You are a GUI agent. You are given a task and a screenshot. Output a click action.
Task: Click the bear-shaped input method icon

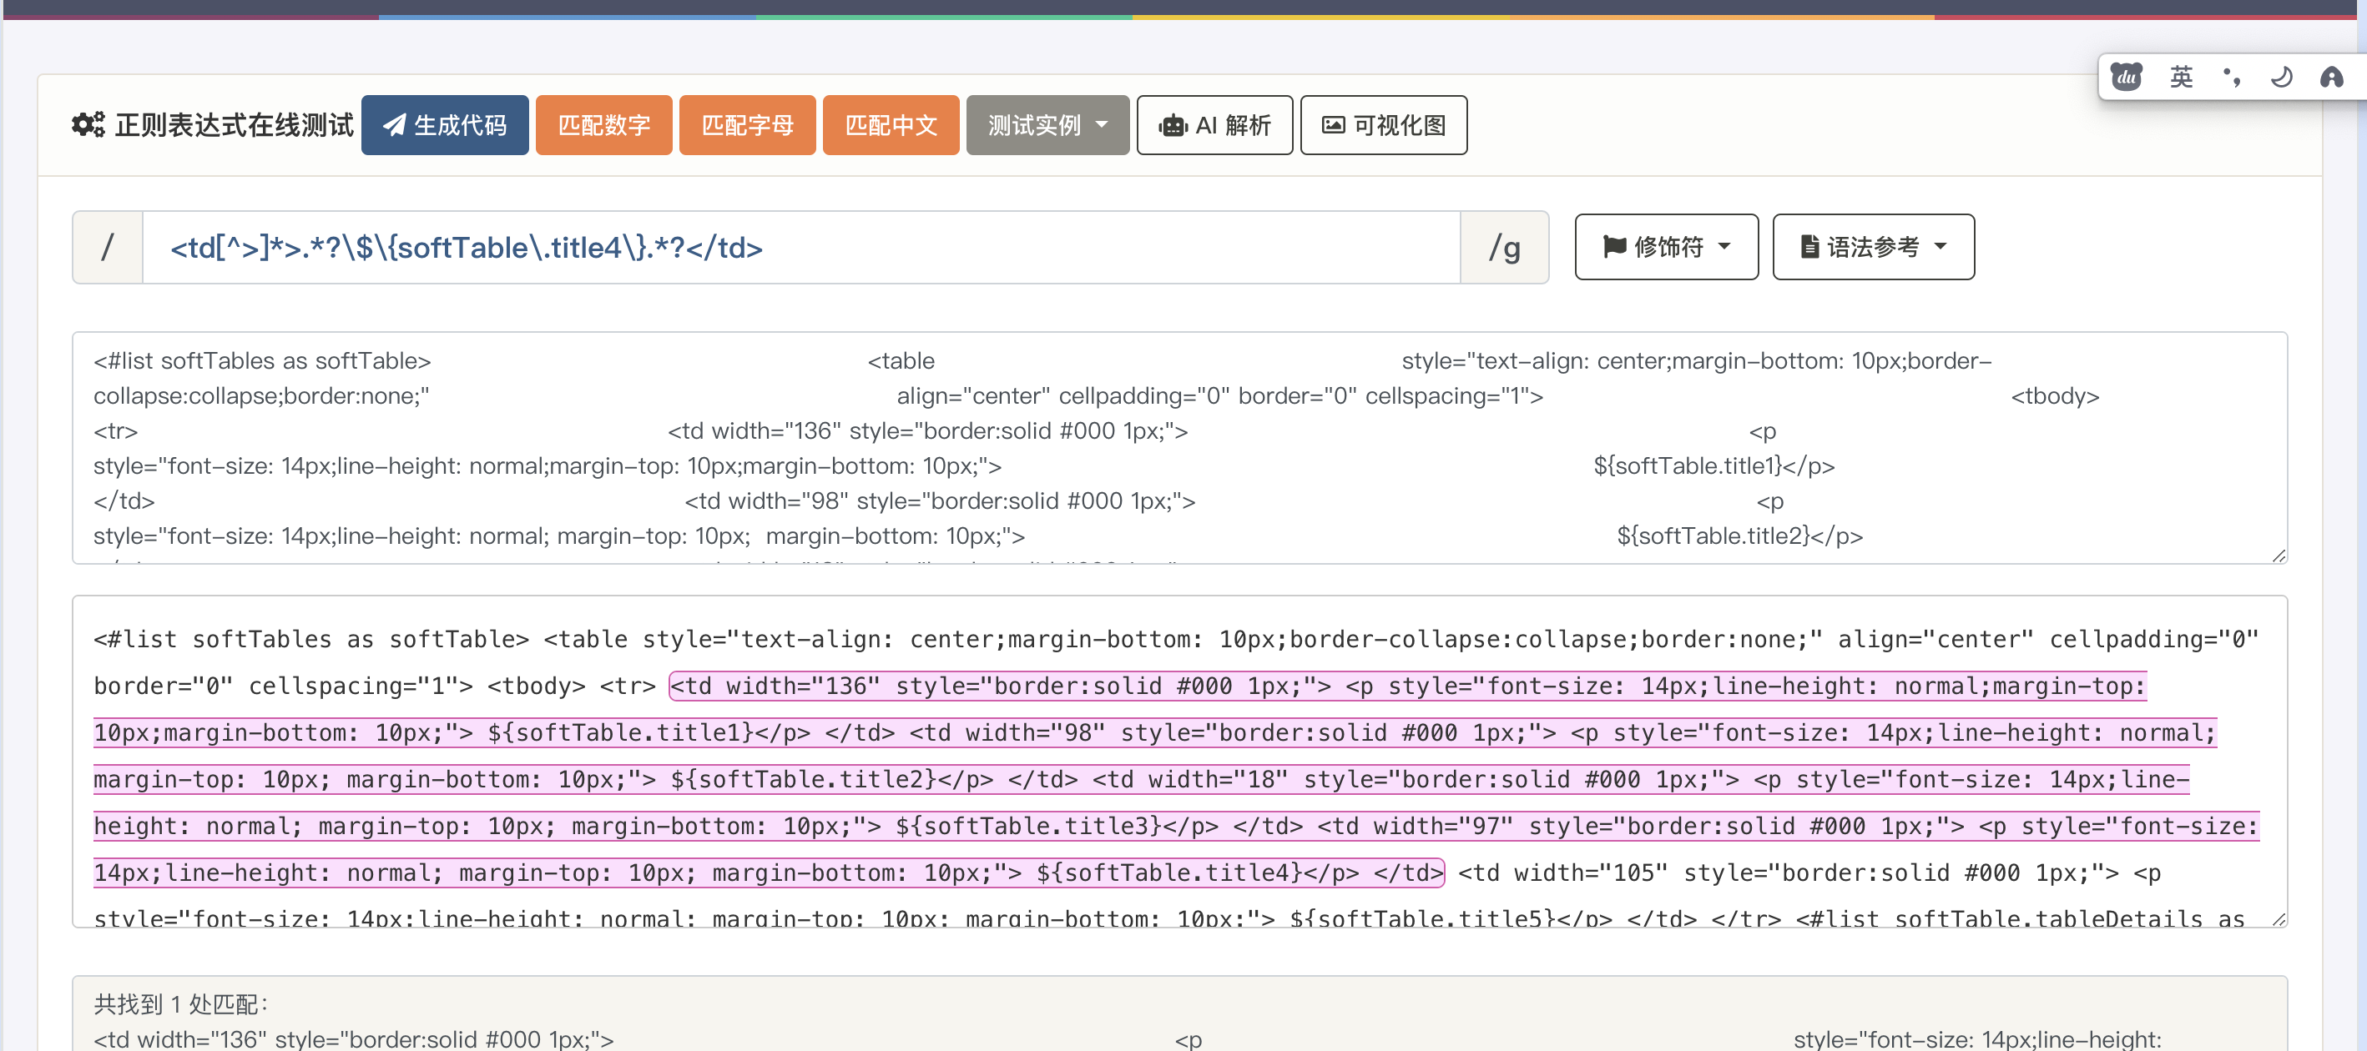click(x=2127, y=78)
